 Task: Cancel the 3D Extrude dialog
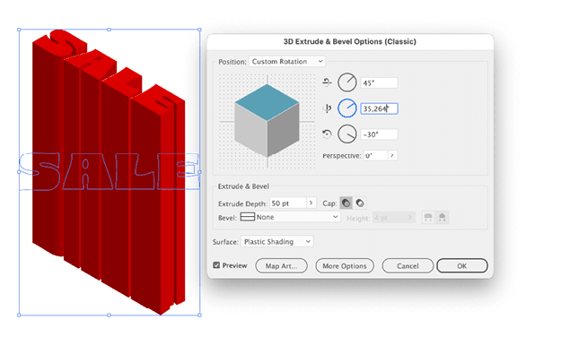408,266
